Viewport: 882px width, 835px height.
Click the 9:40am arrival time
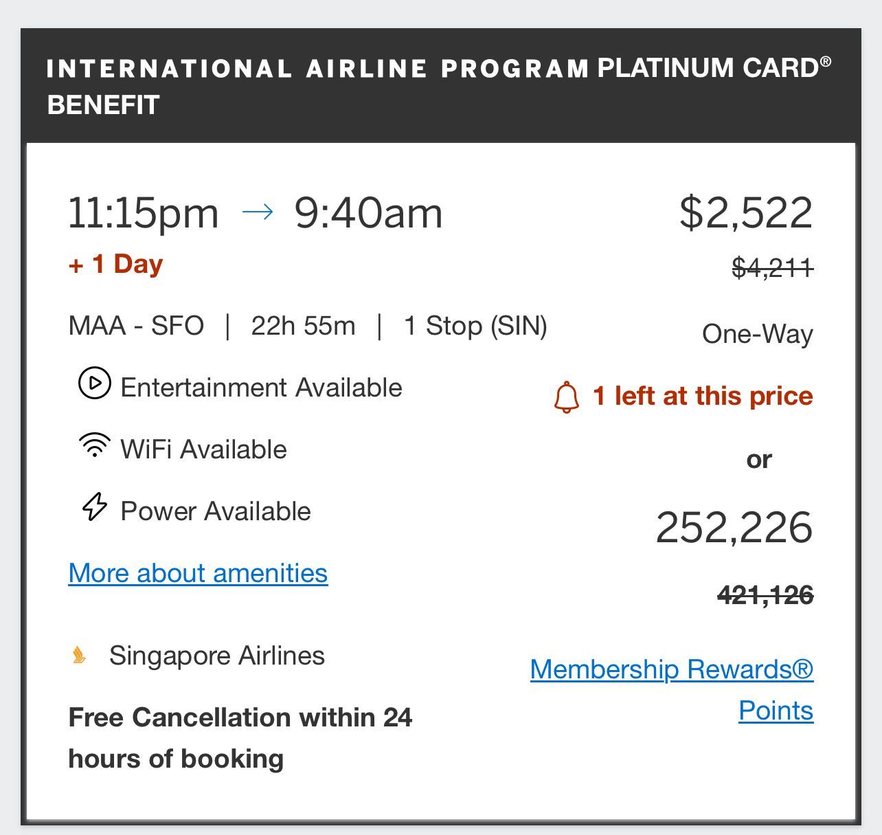[369, 213]
